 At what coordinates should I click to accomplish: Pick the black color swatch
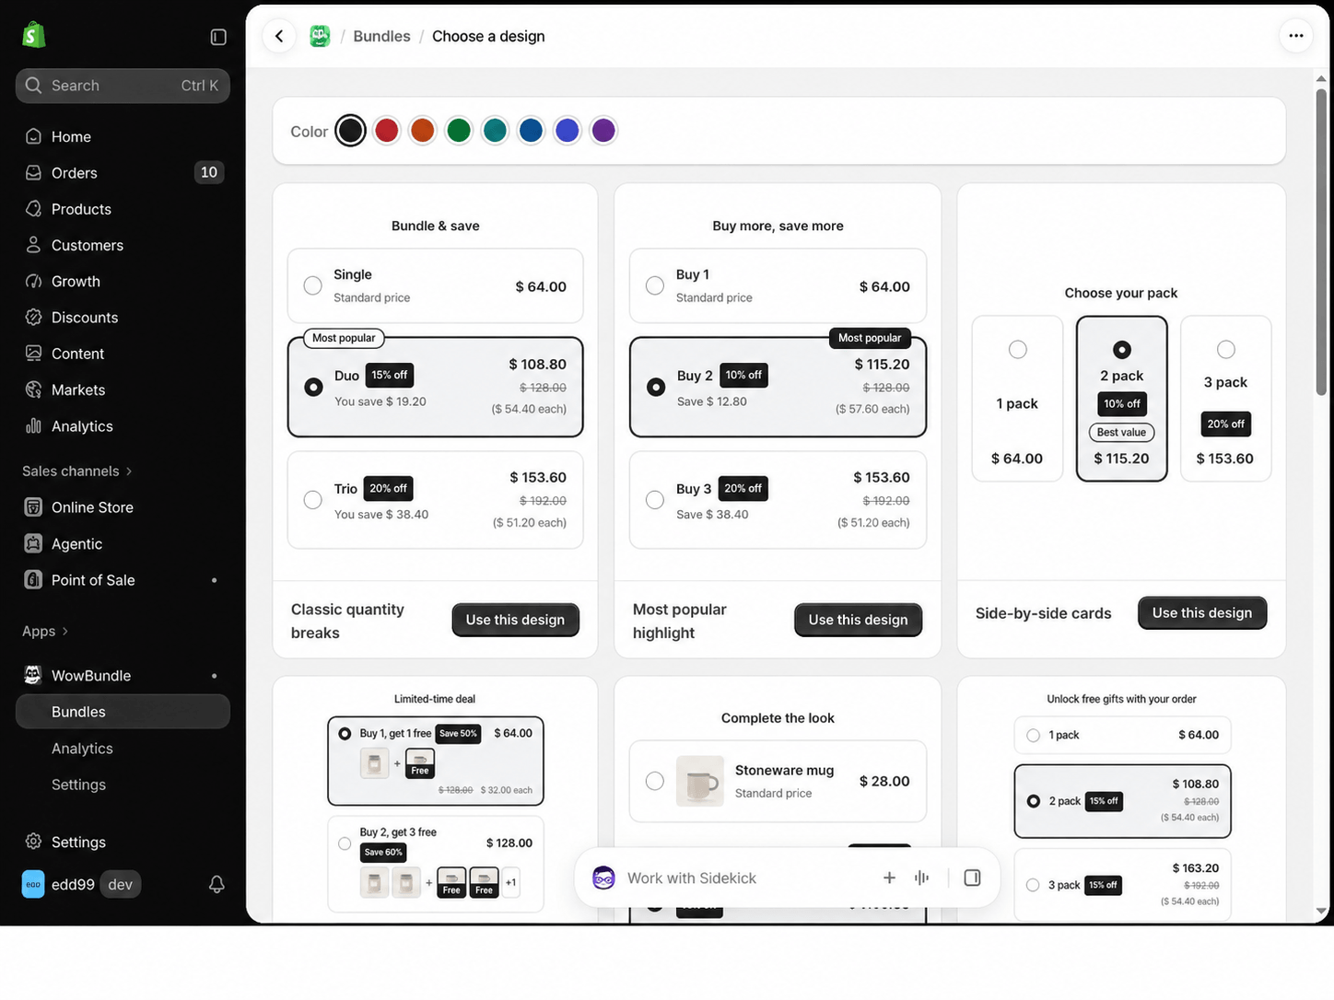click(350, 131)
